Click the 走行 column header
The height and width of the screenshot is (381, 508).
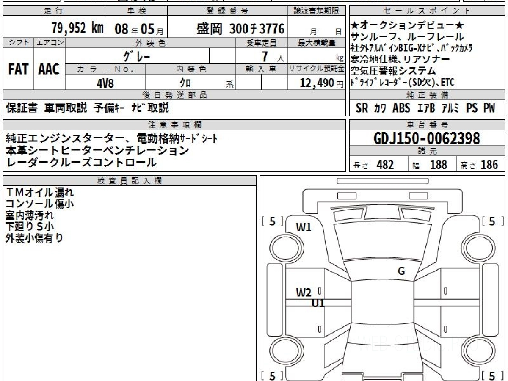click(54, 11)
